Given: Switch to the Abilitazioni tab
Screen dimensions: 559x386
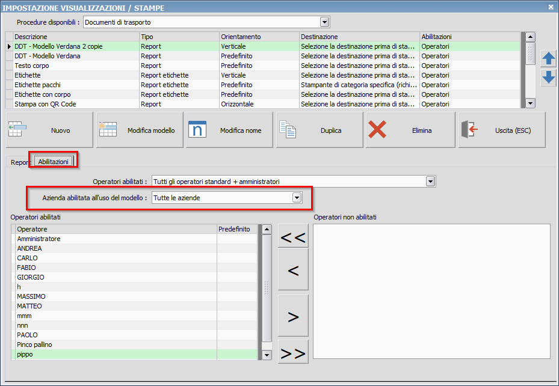Looking at the screenshot, I should tap(53, 162).
